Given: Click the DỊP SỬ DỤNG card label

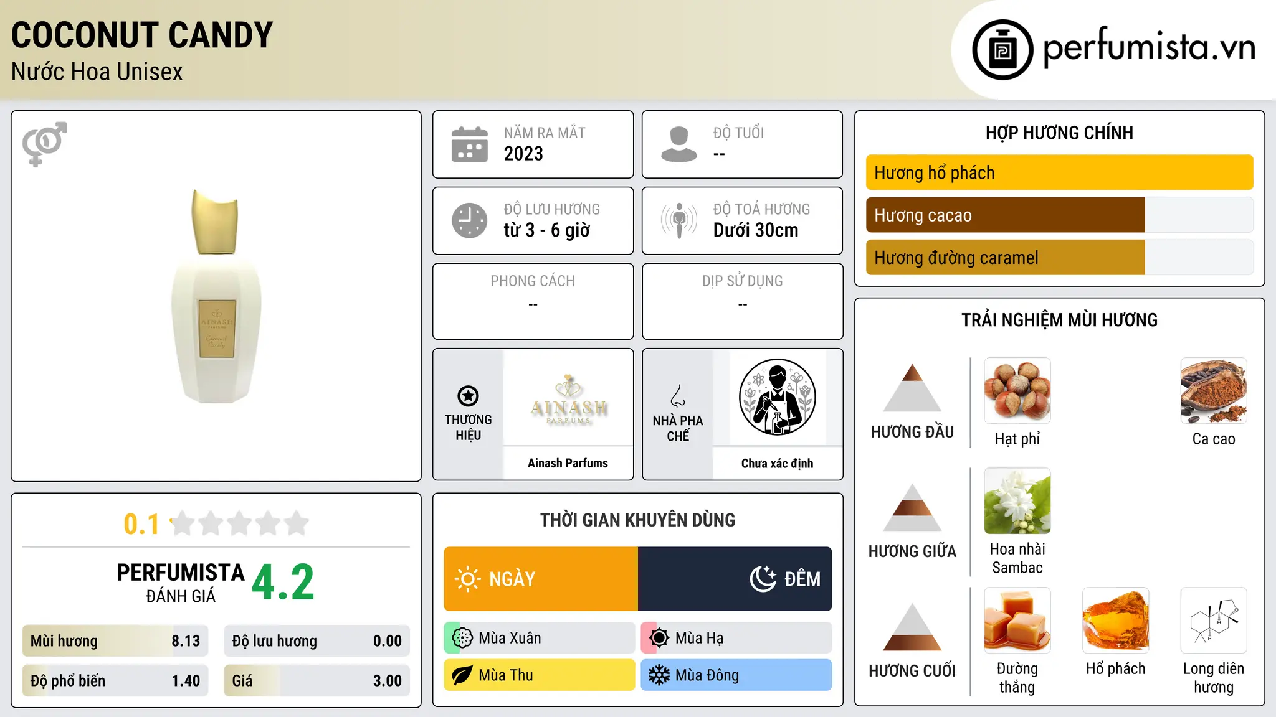Looking at the screenshot, I should (743, 281).
